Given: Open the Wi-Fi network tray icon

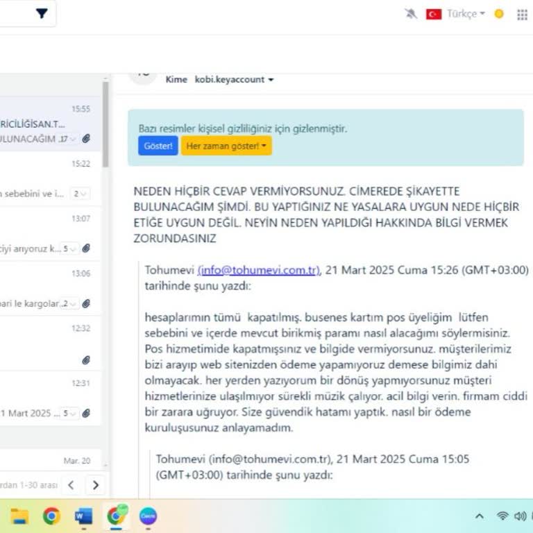Looking at the screenshot, I should (x=502, y=516).
